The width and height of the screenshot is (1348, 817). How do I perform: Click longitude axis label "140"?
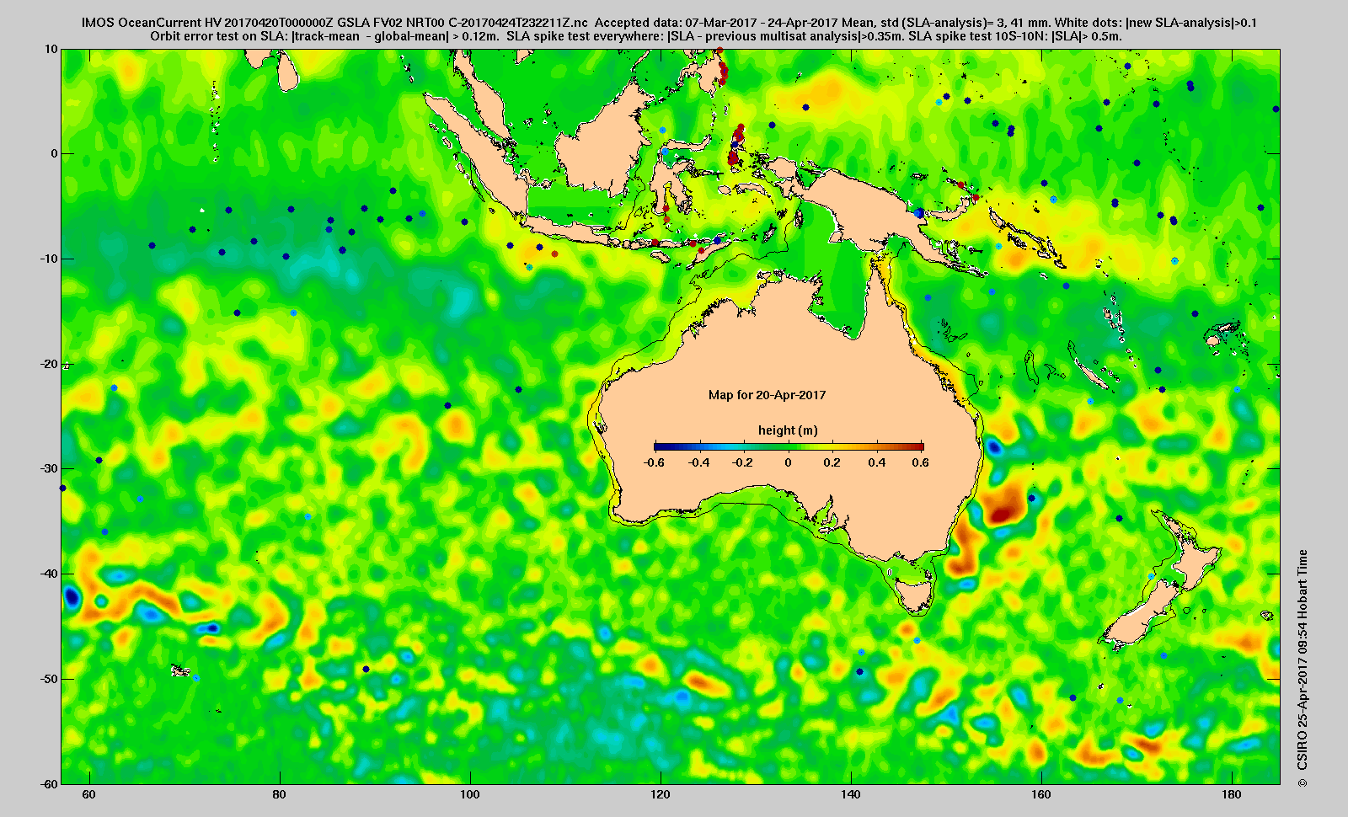851,794
